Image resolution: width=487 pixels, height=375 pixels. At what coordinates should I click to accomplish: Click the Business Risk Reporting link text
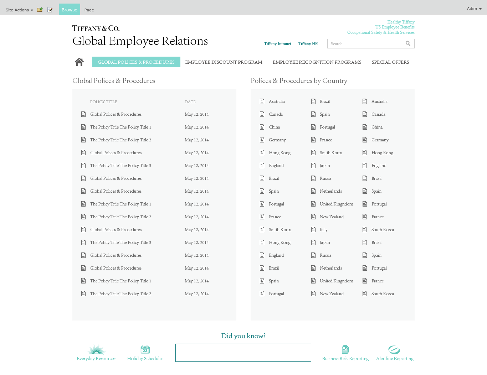[x=345, y=359]
